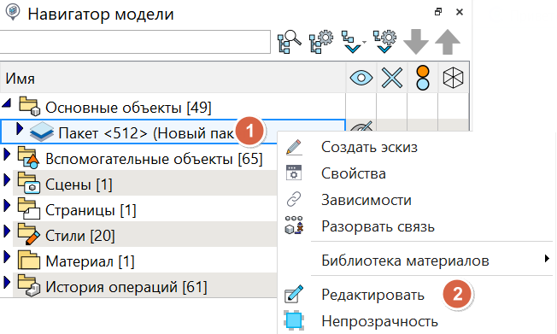
Task: Click the tree-with-gear expand settings icon
Action: [384, 42]
